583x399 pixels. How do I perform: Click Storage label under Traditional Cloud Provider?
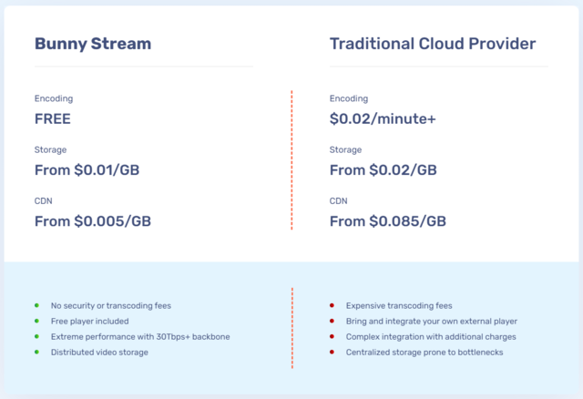pyautogui.click(x=345, y=150)
